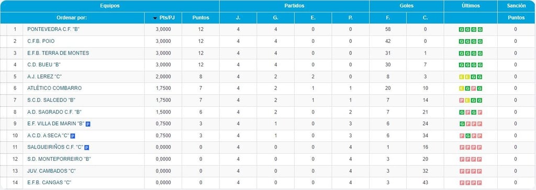Click first red P badge in S.C.D. SALCEDO "B" row

[x=462, y=100]
